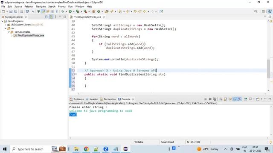Close the Console view tab
273x153 pixels.
coord(133,99)
